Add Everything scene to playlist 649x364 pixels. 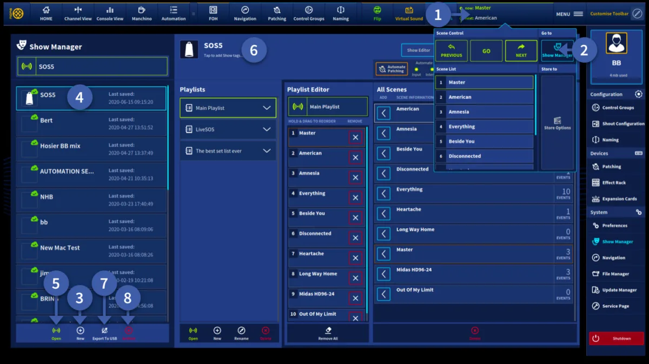[383, 194]
